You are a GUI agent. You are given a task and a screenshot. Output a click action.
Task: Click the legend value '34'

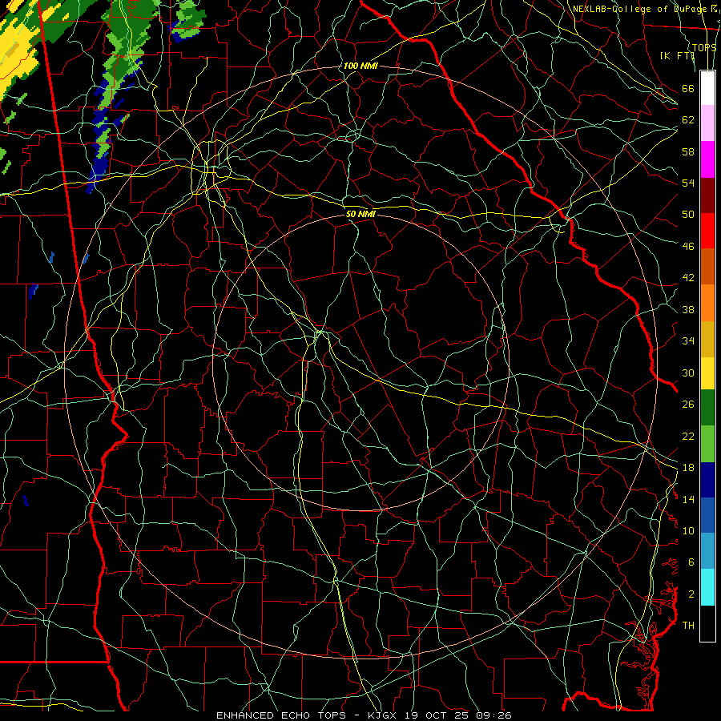click(688, 341)
